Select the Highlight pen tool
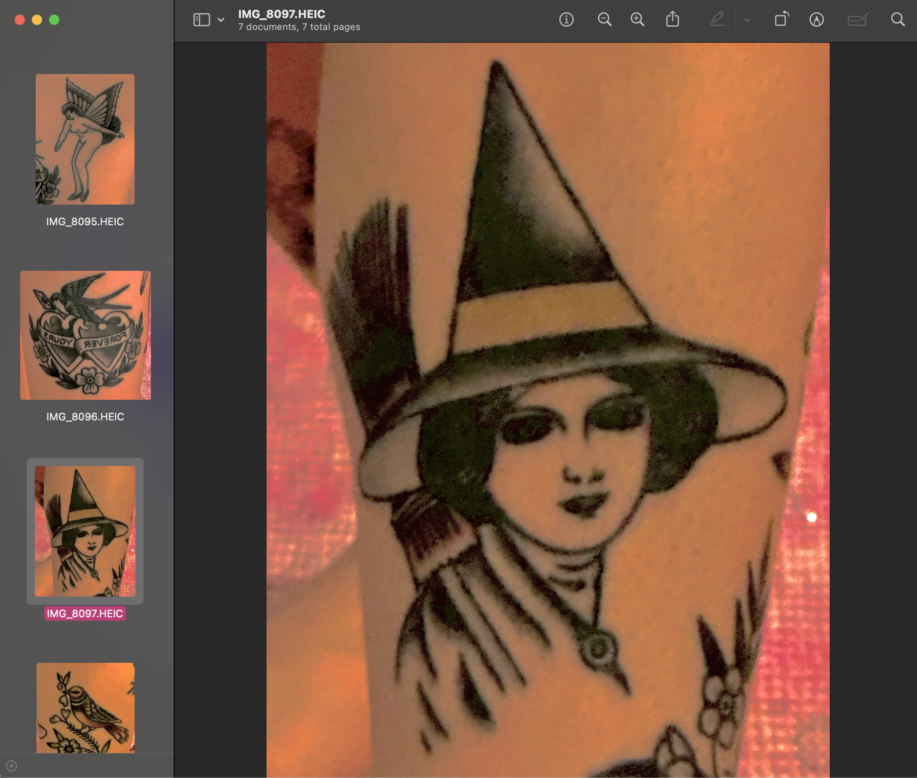Image resolution: width=917 pixels, height=778 pixels. (x=718, y=19)
